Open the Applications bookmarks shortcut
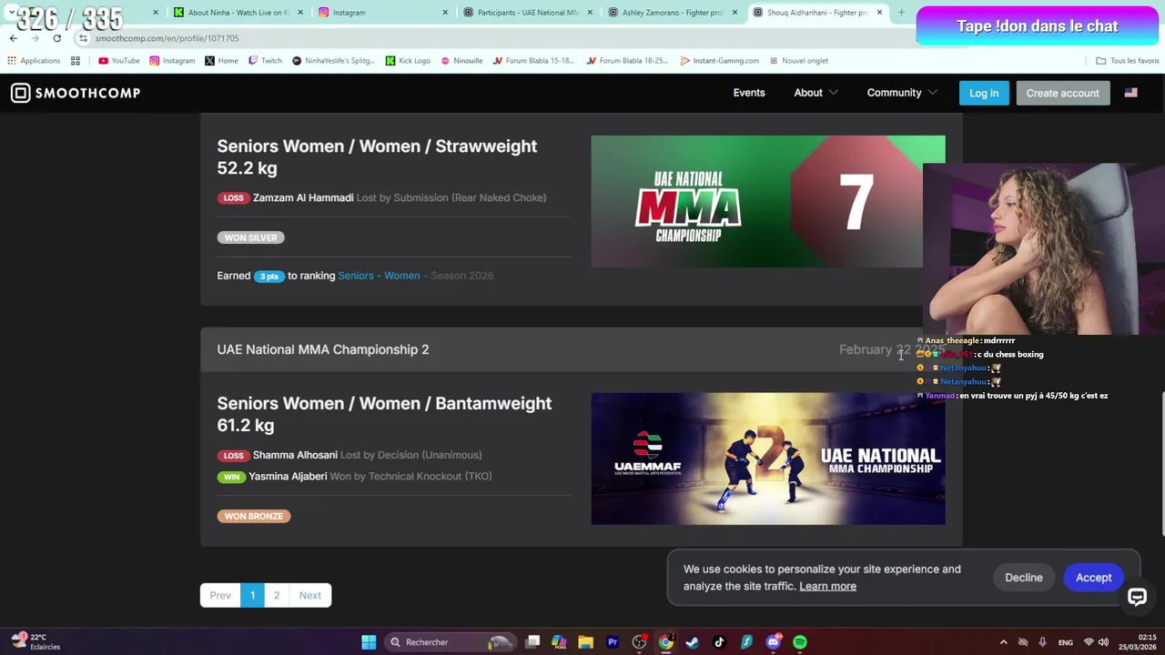This screenshot has height=655, width=1165. (34, 61)
